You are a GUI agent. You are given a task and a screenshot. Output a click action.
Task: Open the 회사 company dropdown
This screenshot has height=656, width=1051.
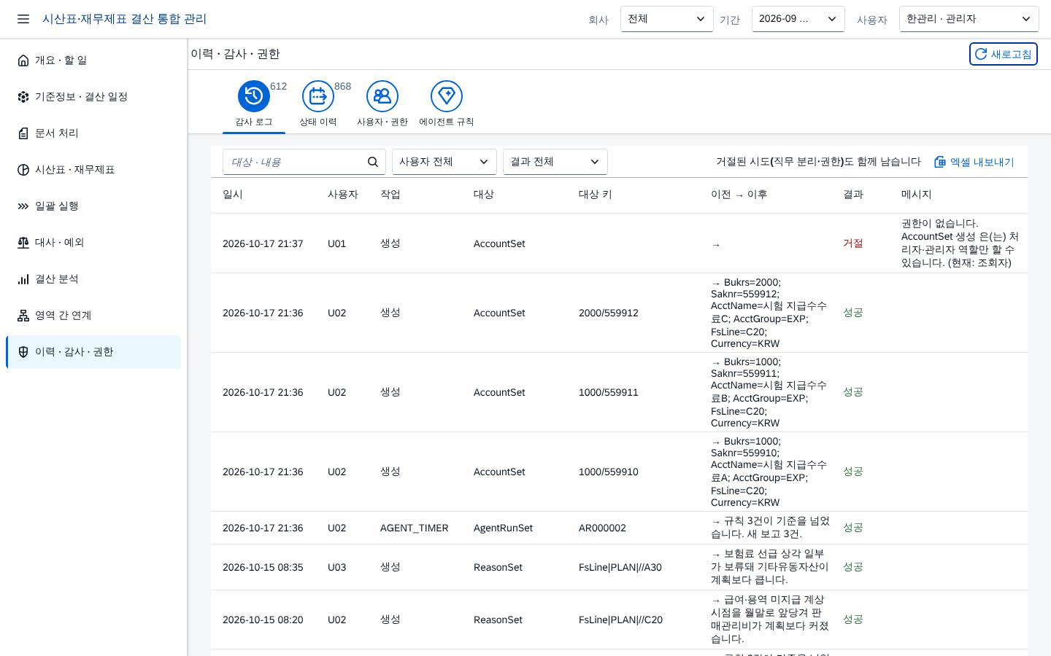(x=667, y=19)
